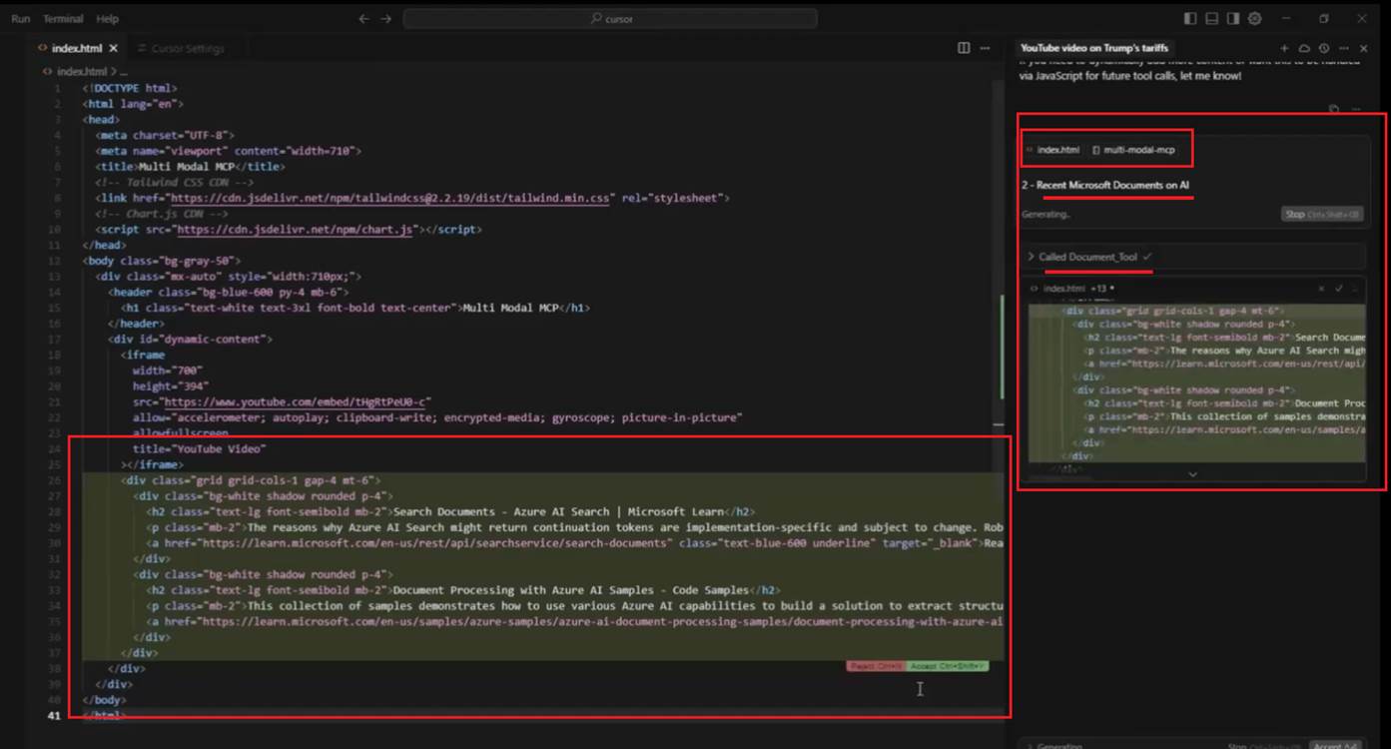Copy the assistant message with copy icon
The image size is (1391, 749).
1333,109
